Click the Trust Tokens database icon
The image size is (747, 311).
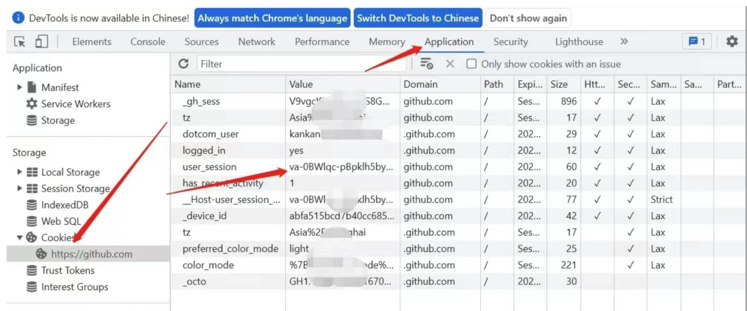coord(32,270)
